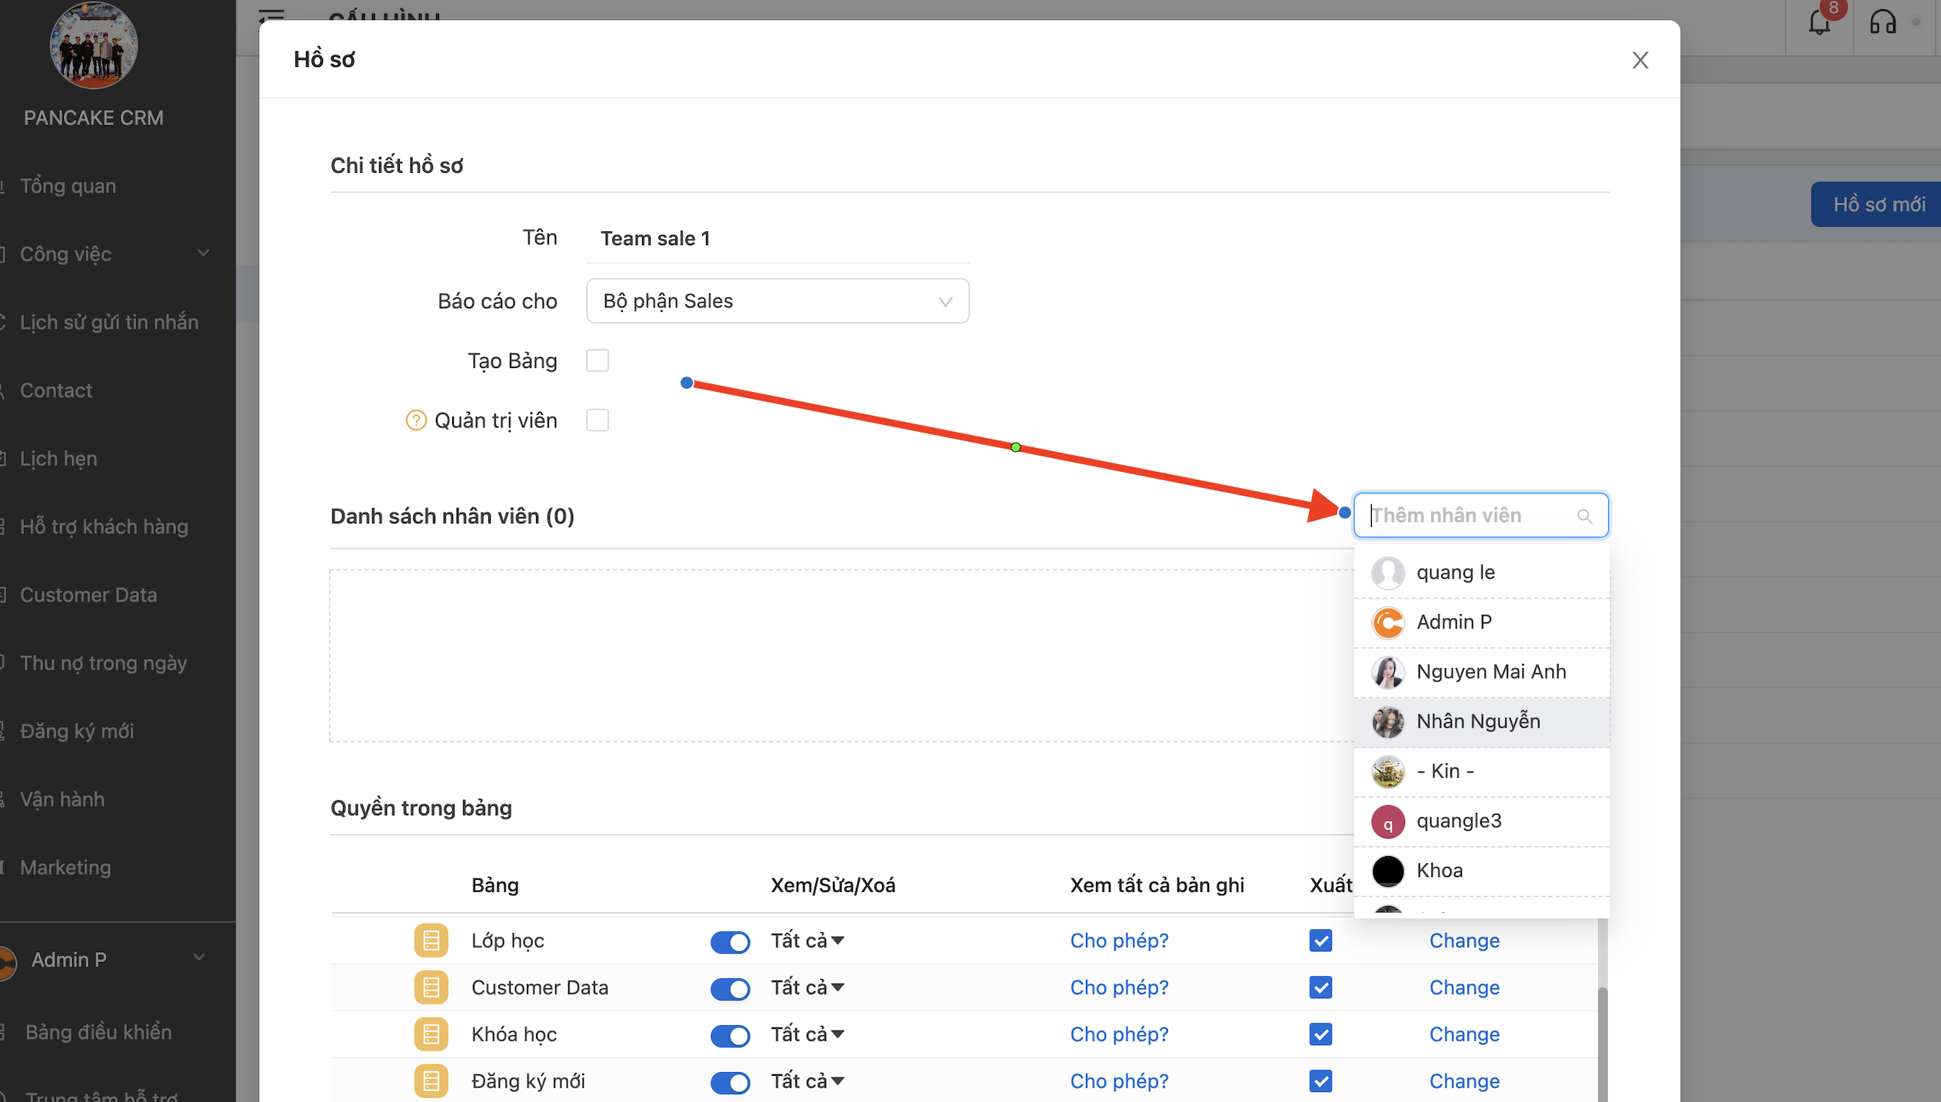Uncheck the Xuất checkbox for Khóa học
Screen dimensions: 1941x1102
coord(1320,1034)
